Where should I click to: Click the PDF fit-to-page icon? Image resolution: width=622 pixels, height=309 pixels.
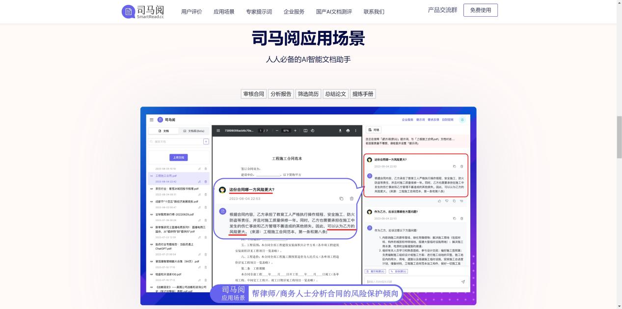(x=305, y=131)
